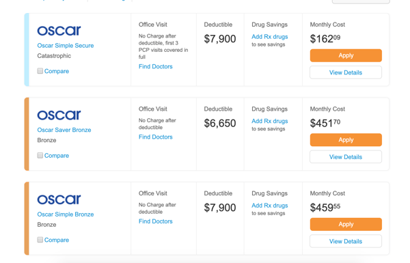Check Compare box for Oscar Simple Bronze
410x263 pixels.
click(40, 240)
